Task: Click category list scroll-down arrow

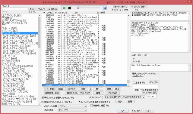Action: [x=39, y=104]
